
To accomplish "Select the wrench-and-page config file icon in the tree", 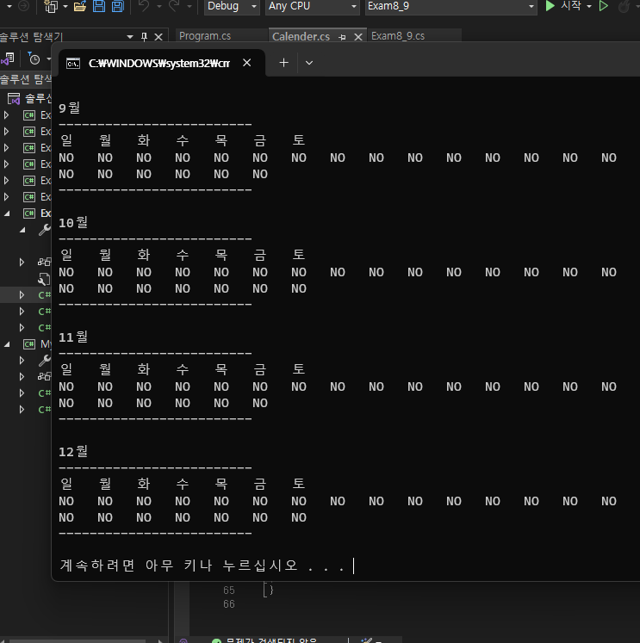I will 44,279.
